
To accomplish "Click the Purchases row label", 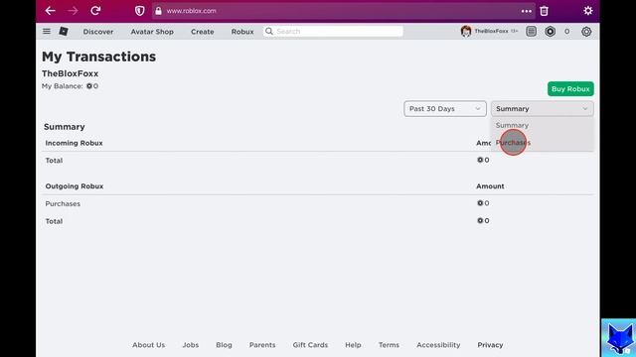I will 63,203.
